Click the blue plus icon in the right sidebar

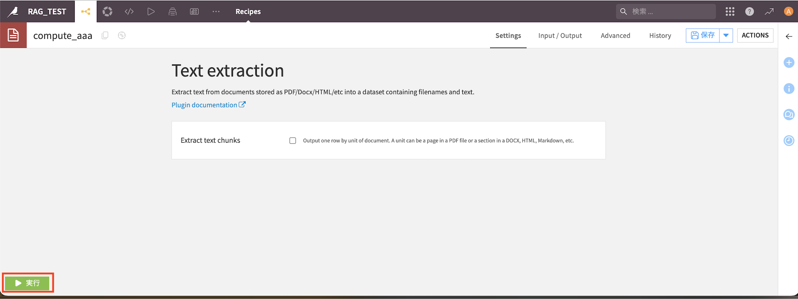pos(789,62)
